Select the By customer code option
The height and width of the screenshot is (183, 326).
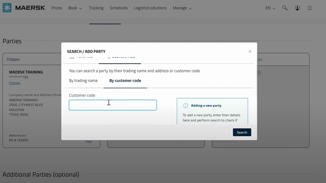point(125,80)
